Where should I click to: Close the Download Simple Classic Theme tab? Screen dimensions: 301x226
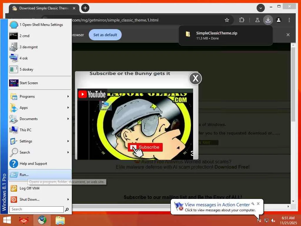click(x=74, y=8)
